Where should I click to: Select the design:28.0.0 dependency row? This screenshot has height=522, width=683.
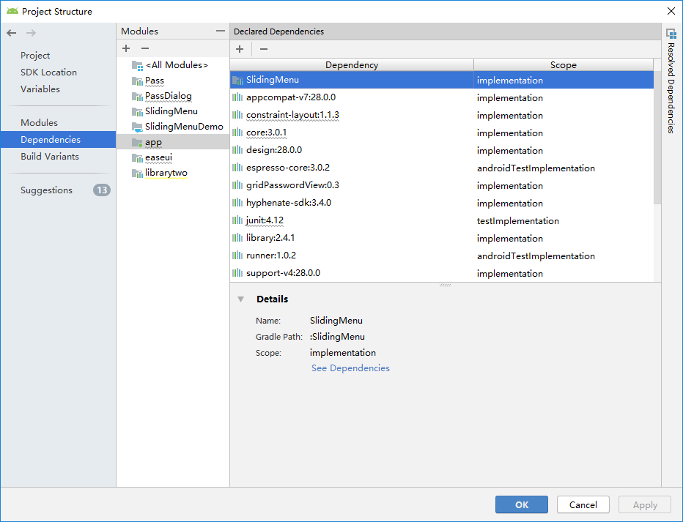coord(442,150)
